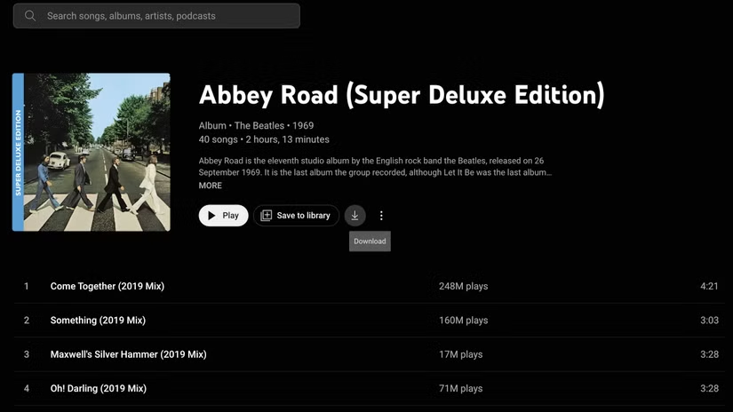Click track number 1 in the list

pos(27,287)
